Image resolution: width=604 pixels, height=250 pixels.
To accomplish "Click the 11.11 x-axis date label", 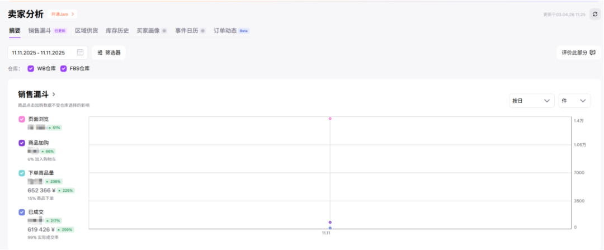I will coord(326,233).
